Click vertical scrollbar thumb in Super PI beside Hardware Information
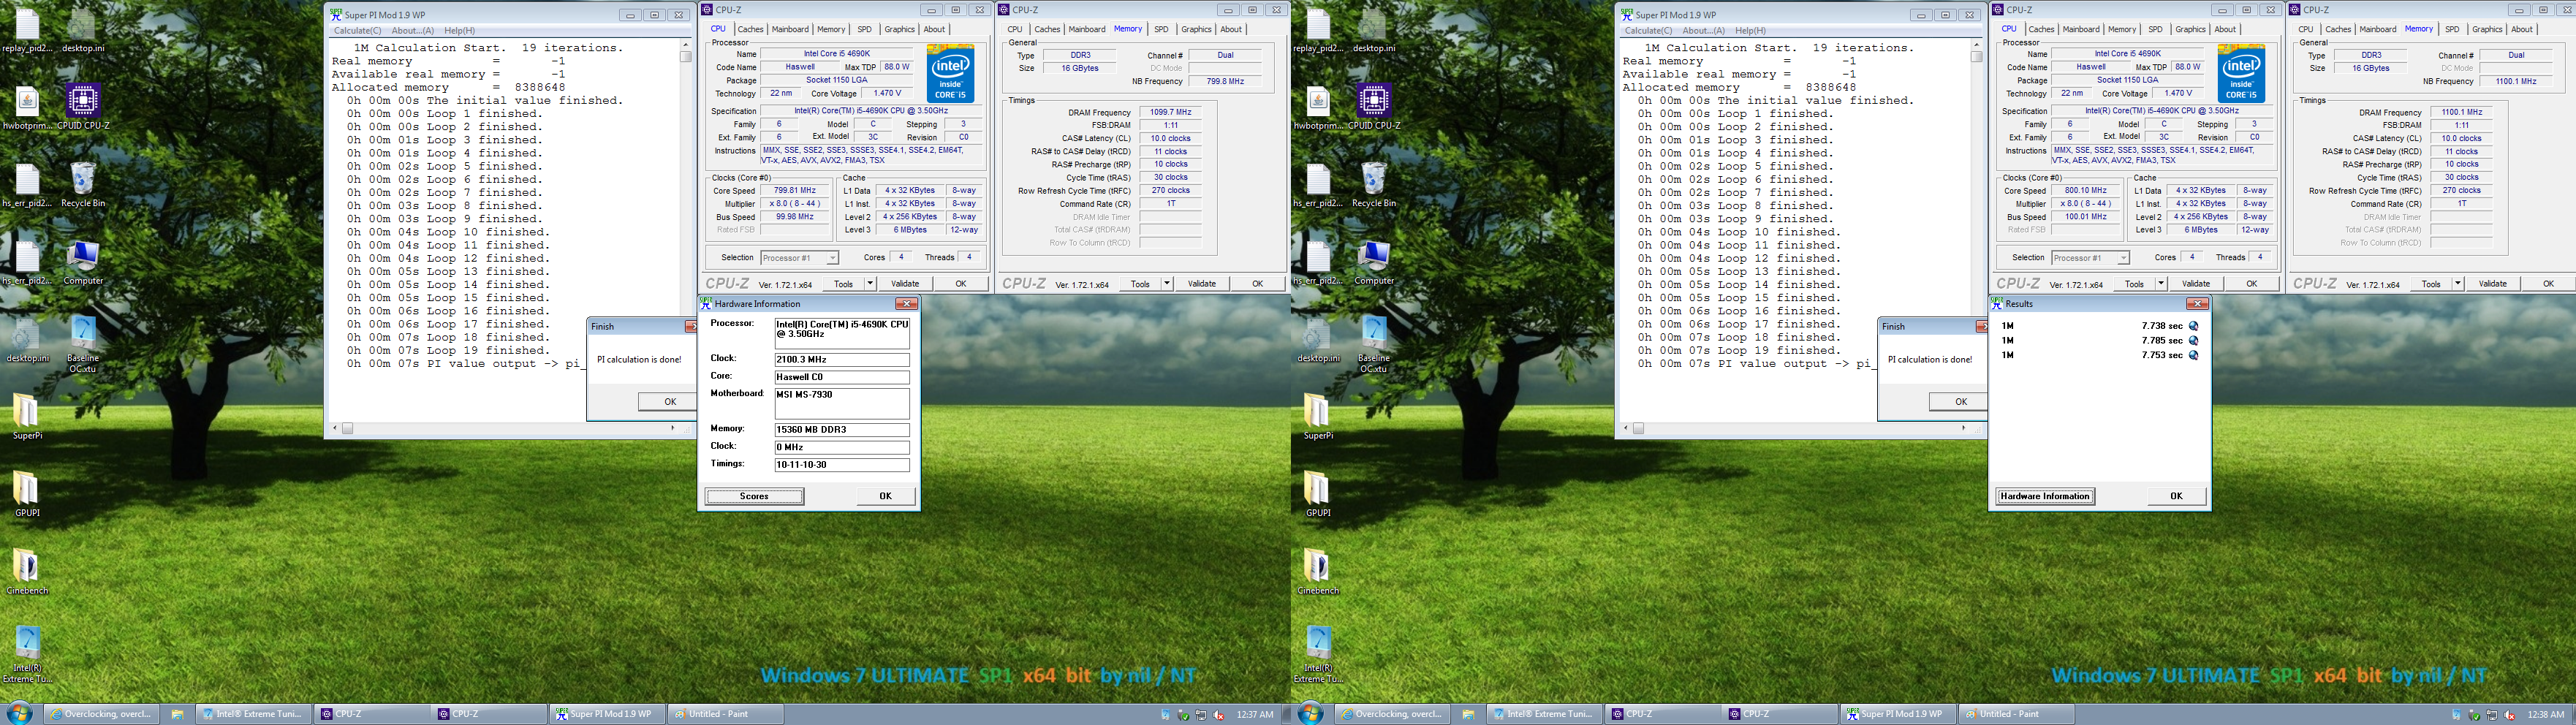The height and width of the screenshot is (725, 2576). click(686, 57)
